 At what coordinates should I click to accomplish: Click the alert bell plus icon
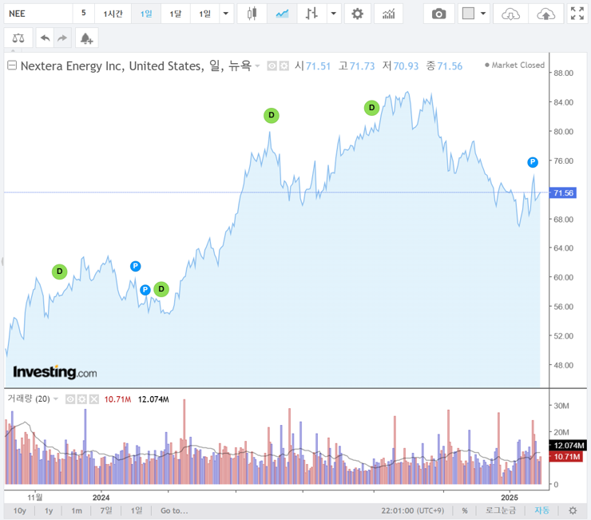(86, 38)
